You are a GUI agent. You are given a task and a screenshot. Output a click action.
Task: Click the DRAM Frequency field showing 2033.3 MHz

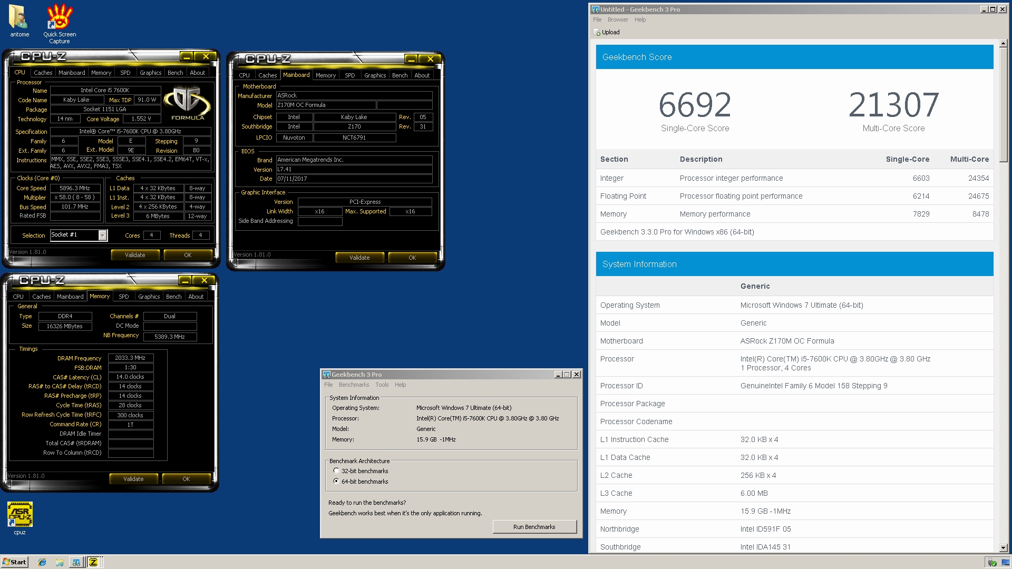130,358
